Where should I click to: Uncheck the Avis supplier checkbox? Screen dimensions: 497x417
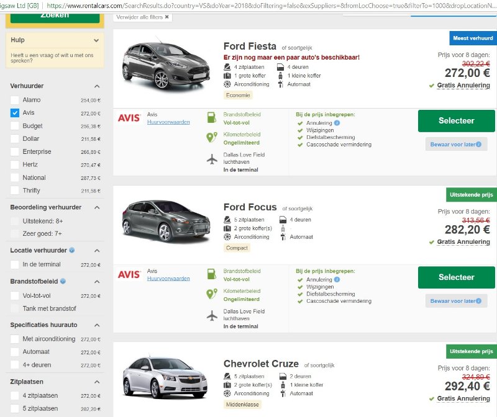[x=15, y=114]
